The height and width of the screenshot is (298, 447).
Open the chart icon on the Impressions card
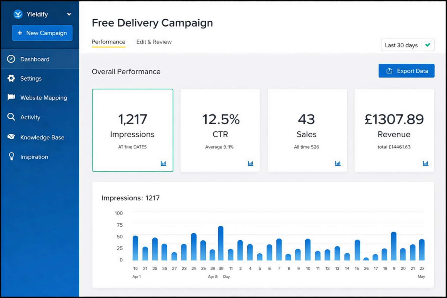(x=163, y=163)
